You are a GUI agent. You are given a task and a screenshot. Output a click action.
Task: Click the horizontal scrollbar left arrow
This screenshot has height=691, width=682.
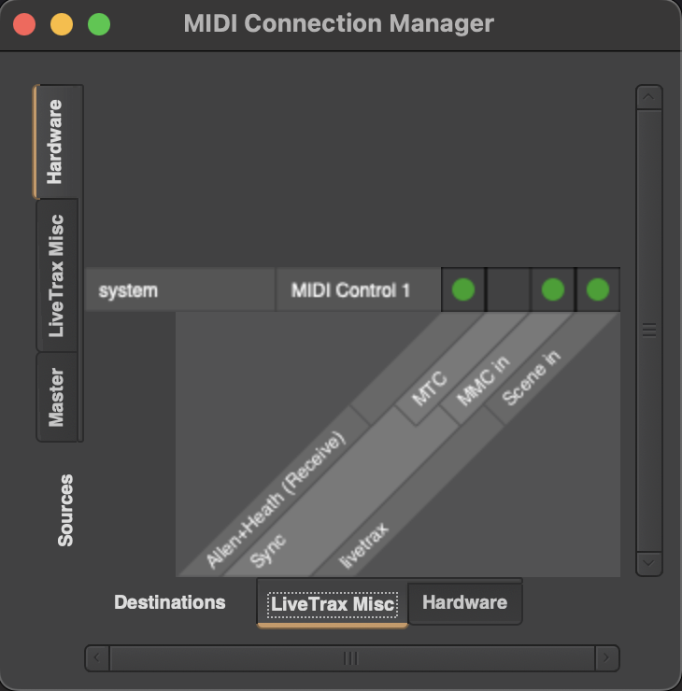coord(97,658)
